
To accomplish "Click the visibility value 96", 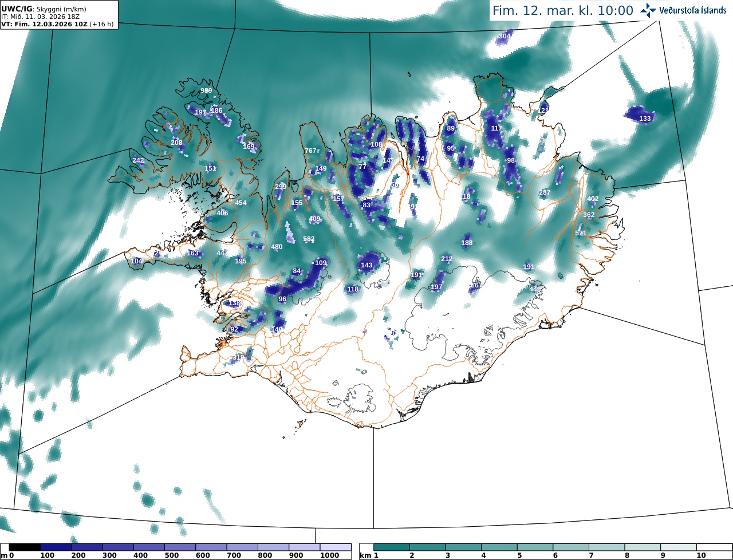I will (x=282, y=299).
